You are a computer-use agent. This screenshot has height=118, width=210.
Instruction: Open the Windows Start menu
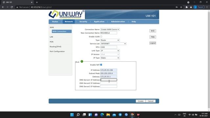coord(72,115)
